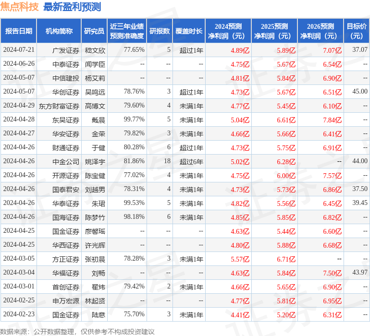Click researcher name 廖馨瑶
Screen dimensions: 370x336
tap(95, 231)
